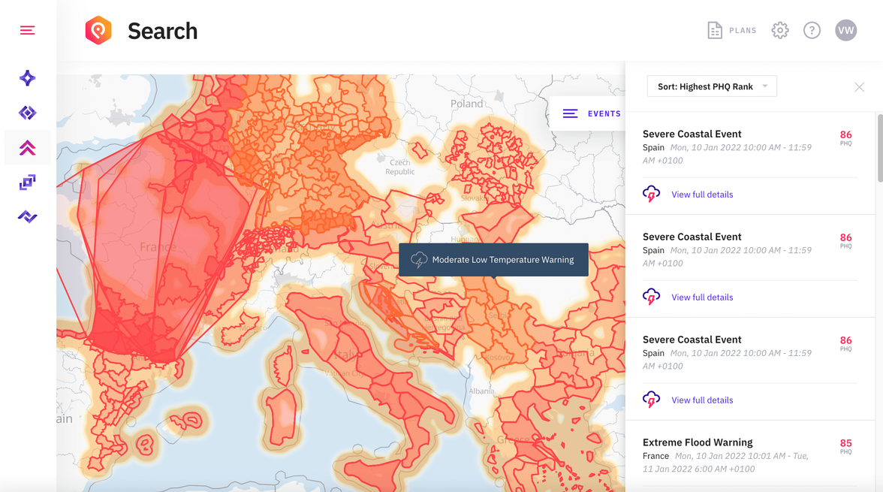Open help via the question mark icon
The height and width of the screenshot is (492, 883).
pyautogui.click(x=812, y=30)
